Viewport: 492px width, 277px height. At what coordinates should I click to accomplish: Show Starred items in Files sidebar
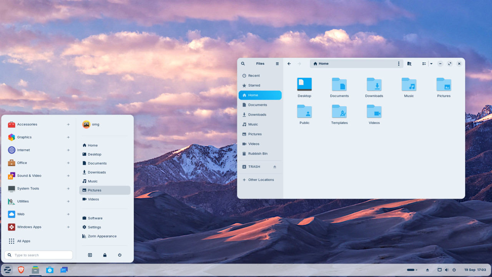(x=254, y=85)
